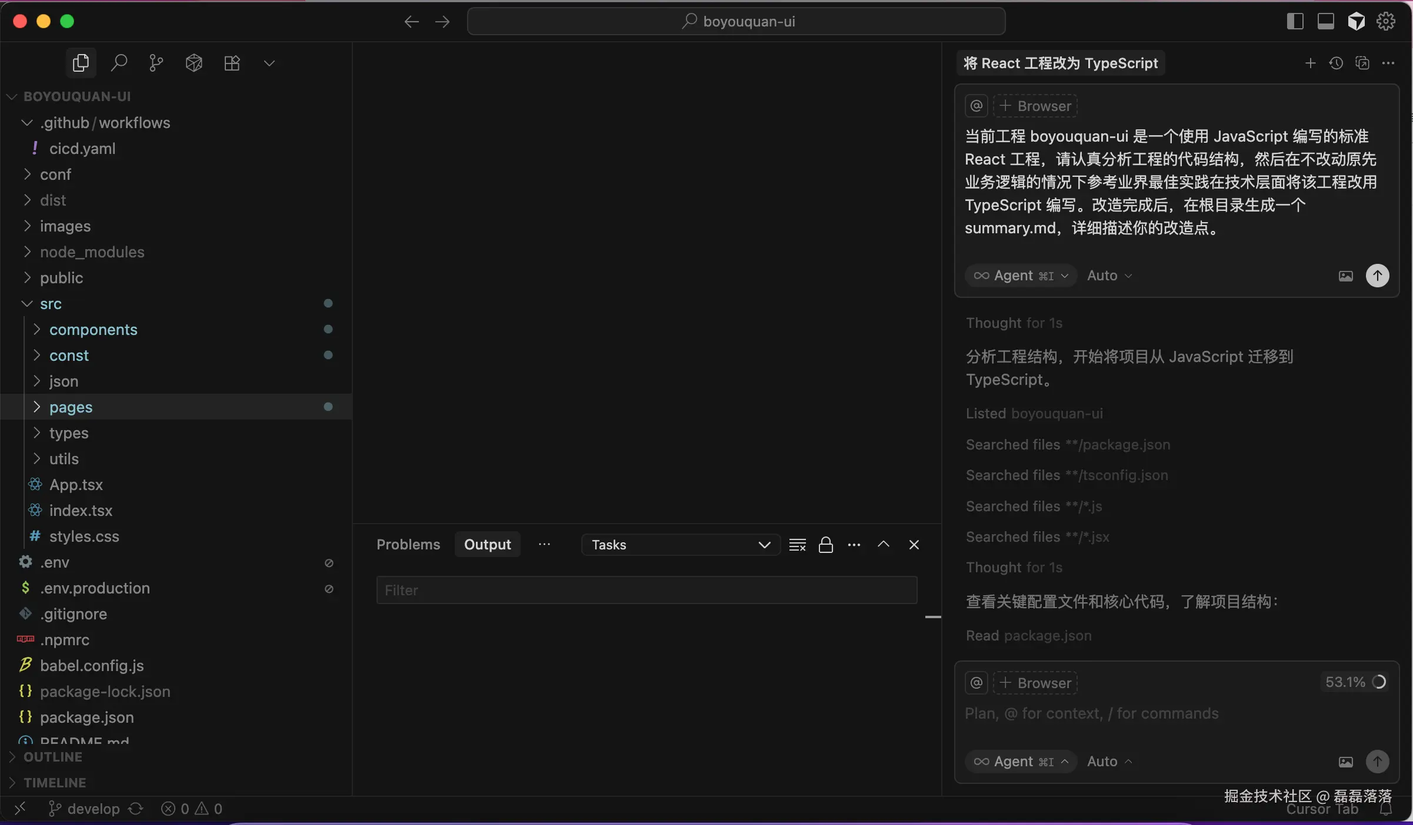Open the Extensions view

(x=232, y=63)
